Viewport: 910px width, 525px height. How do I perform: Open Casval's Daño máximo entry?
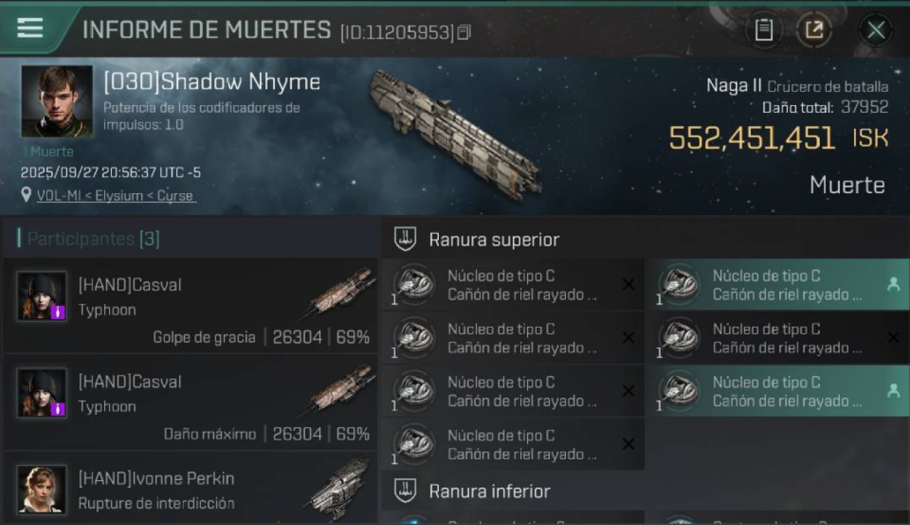[190, 402]
